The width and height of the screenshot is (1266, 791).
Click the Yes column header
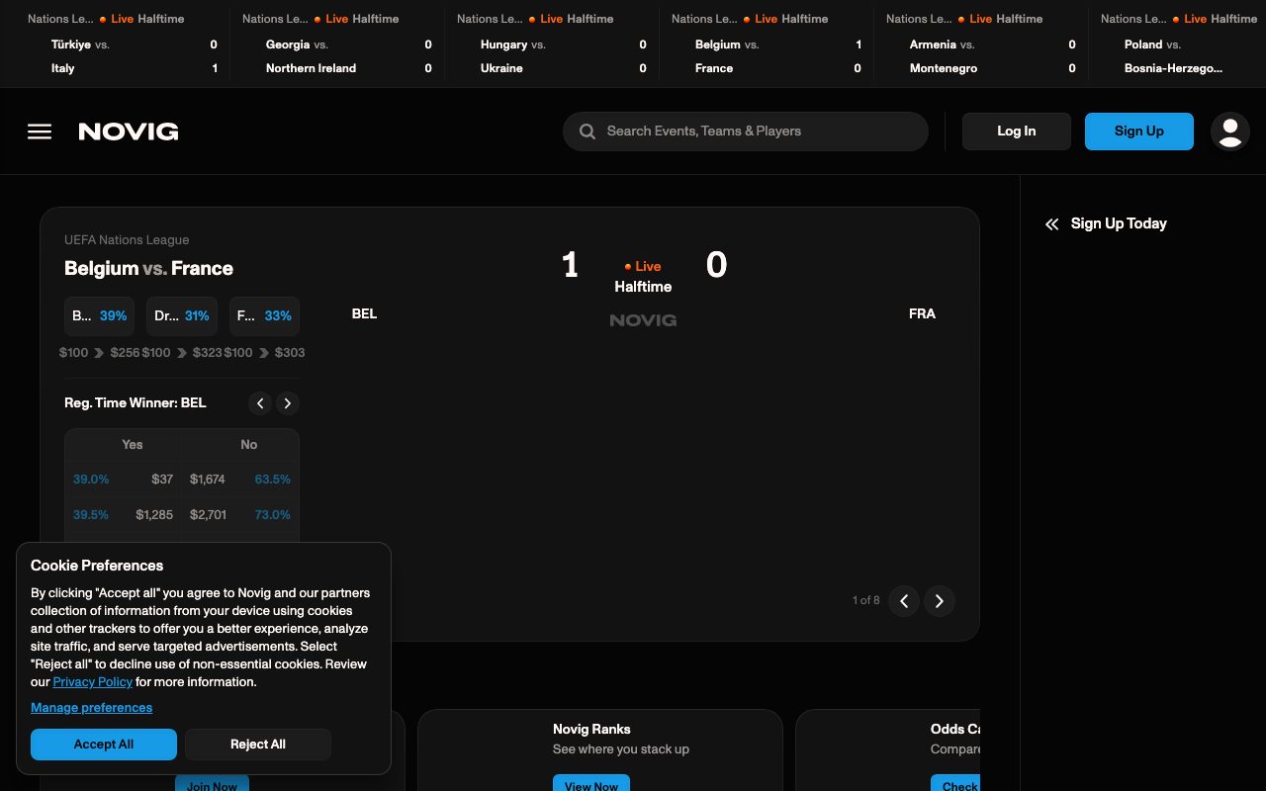pos(133,445)
